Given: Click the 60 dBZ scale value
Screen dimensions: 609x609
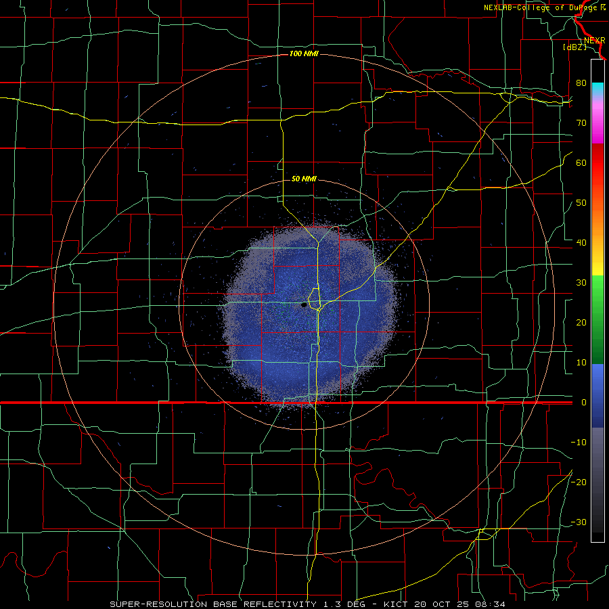Looking at the screenshot, I should (581, 162).
